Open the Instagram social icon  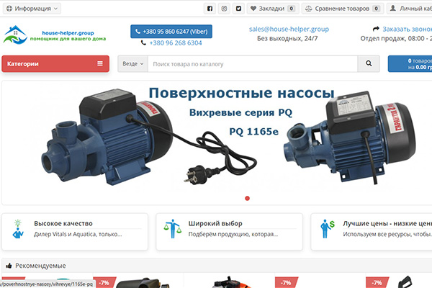(224, 9)
